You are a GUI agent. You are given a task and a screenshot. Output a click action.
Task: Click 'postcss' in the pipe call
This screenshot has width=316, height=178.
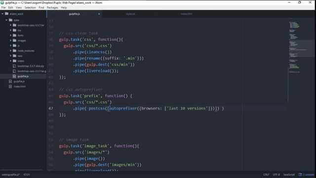[97, 108]
